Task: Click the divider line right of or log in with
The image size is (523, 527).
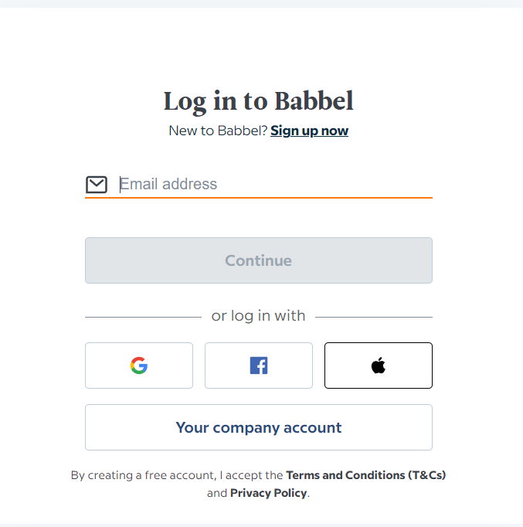Action: (374, 317)
